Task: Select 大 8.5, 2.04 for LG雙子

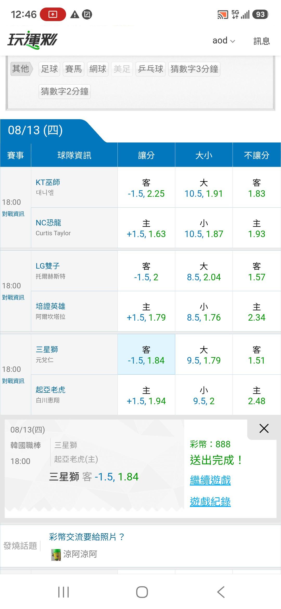Action: 204,271
